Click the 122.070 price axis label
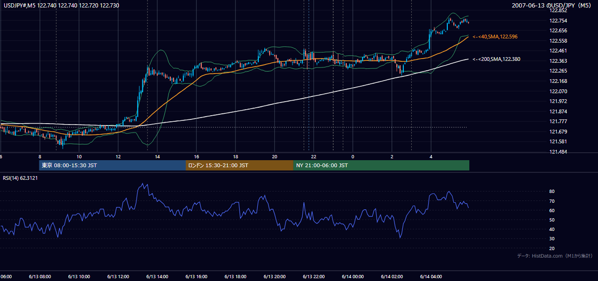 tap(558, 91)
